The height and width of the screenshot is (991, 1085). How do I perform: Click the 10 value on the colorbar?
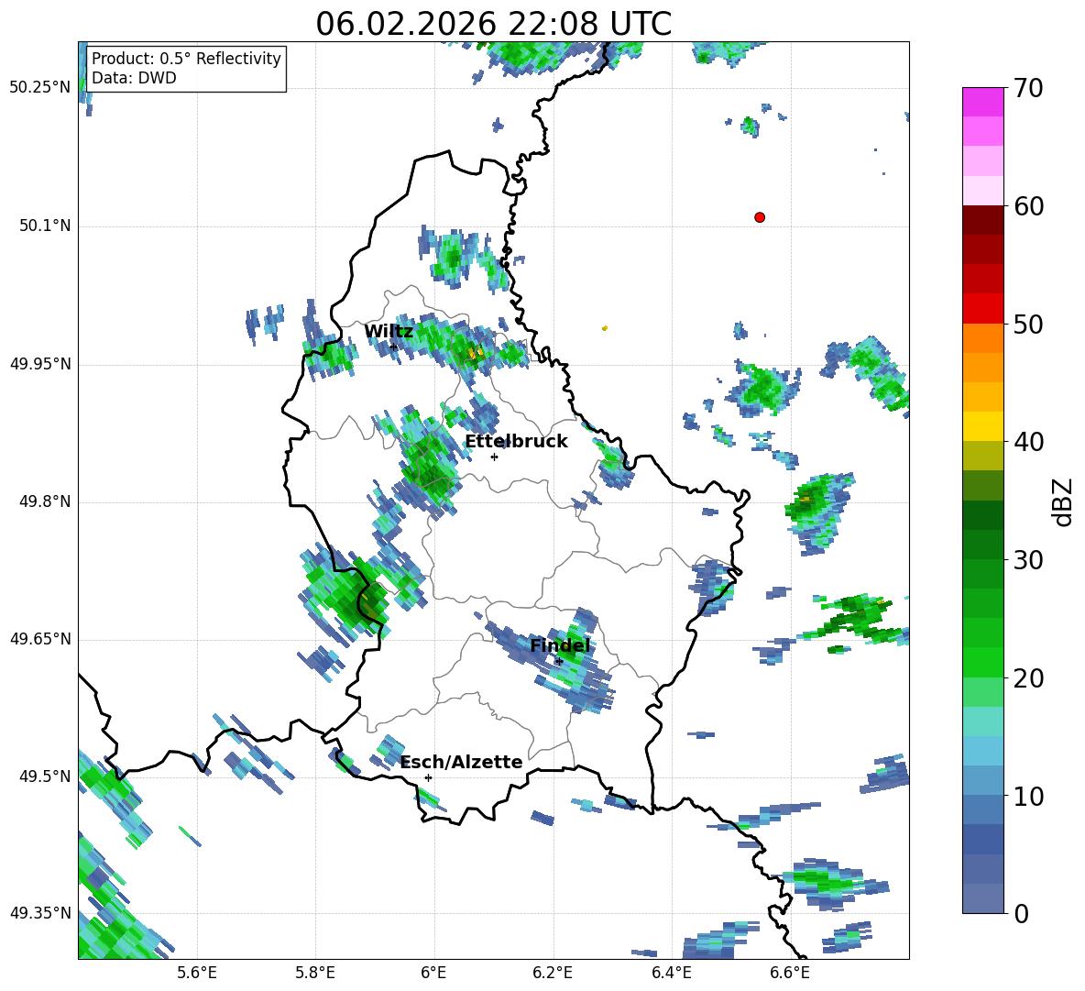click(1027, 796)
